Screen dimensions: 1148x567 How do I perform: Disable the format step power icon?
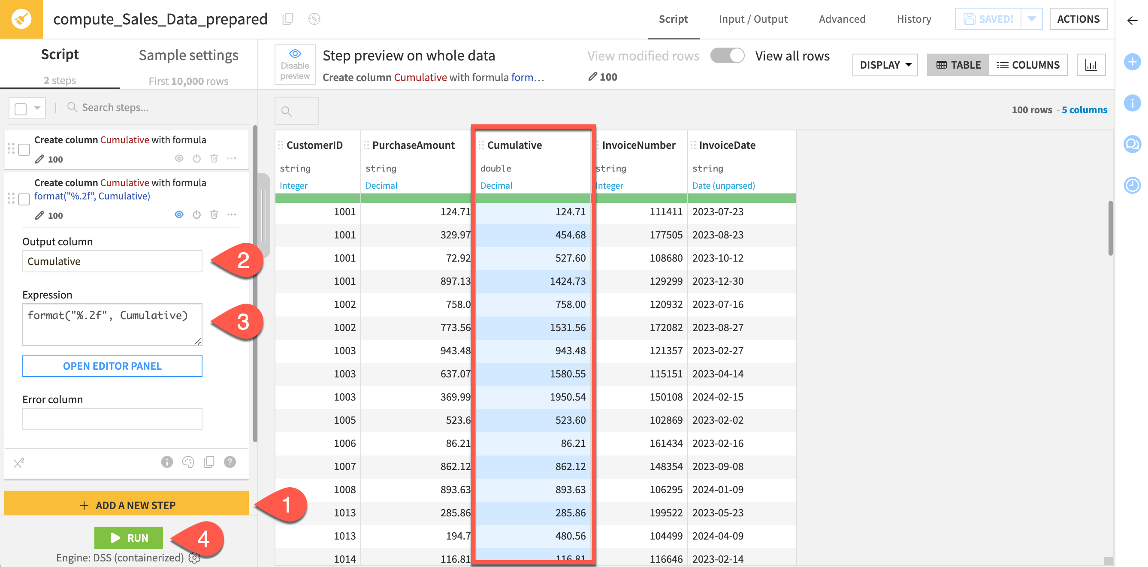pos(196,215)
